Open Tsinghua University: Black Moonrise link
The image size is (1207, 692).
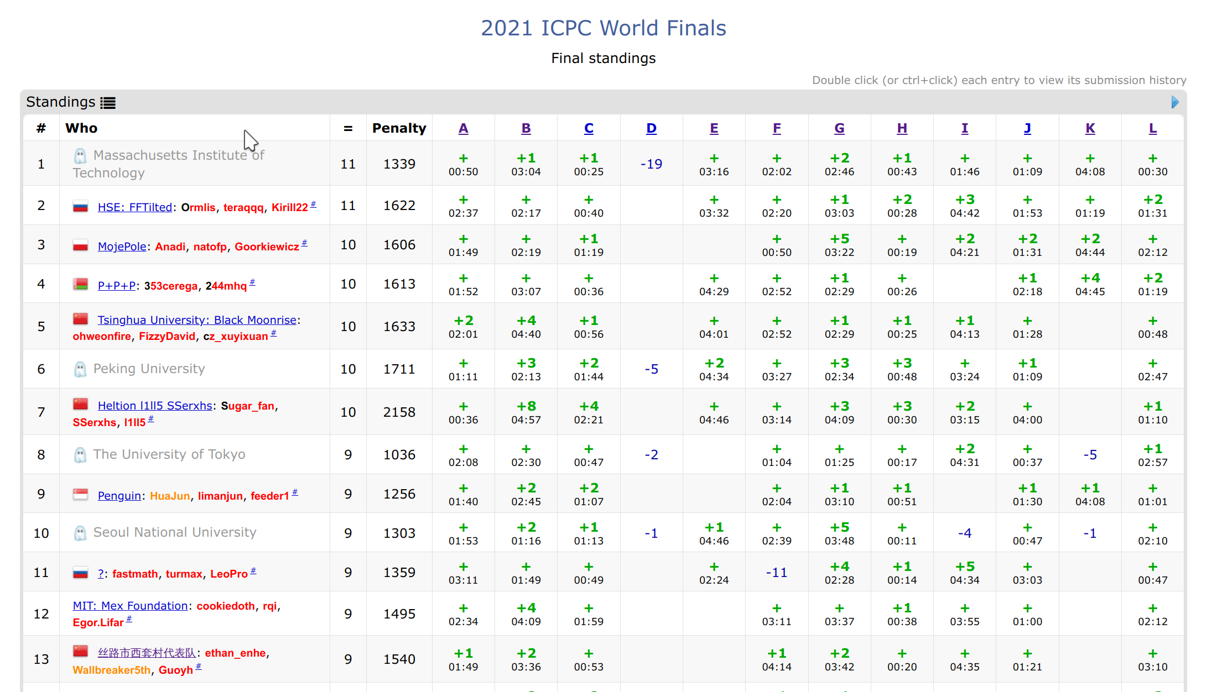(197, 320)
